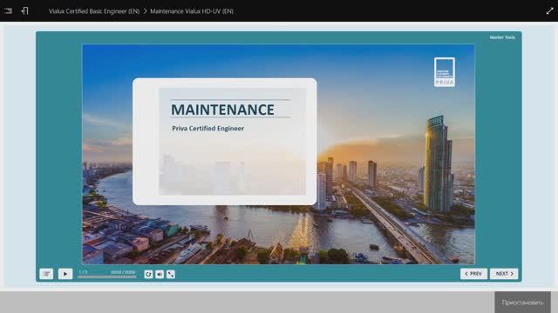Open the slide outline list button

[x=46, y=274]
